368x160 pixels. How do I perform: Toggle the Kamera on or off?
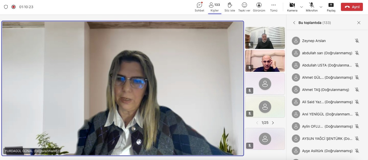[x=292, y=5]
